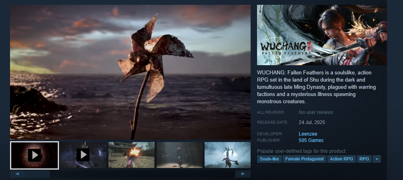Click the 'RELEASE DATE:' label
The height and width of the screenshot is (180, 403).
point(272,122)
